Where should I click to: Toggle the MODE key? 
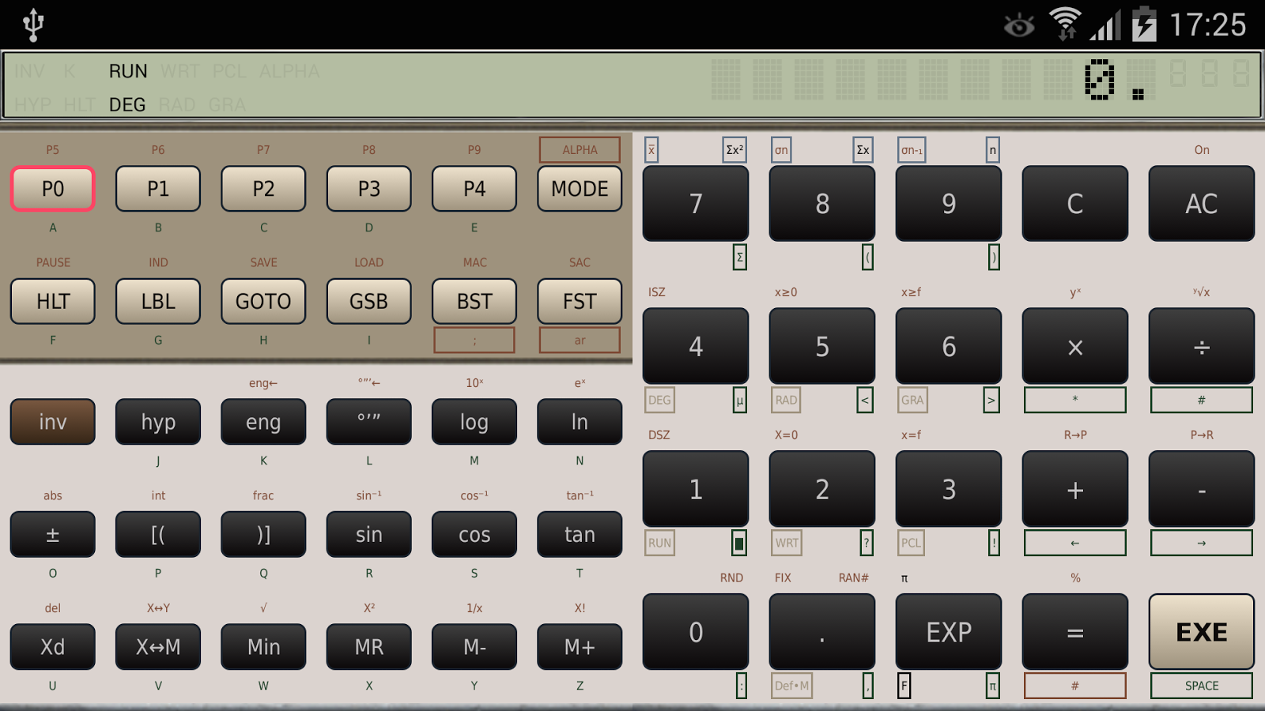pos(580,188)
